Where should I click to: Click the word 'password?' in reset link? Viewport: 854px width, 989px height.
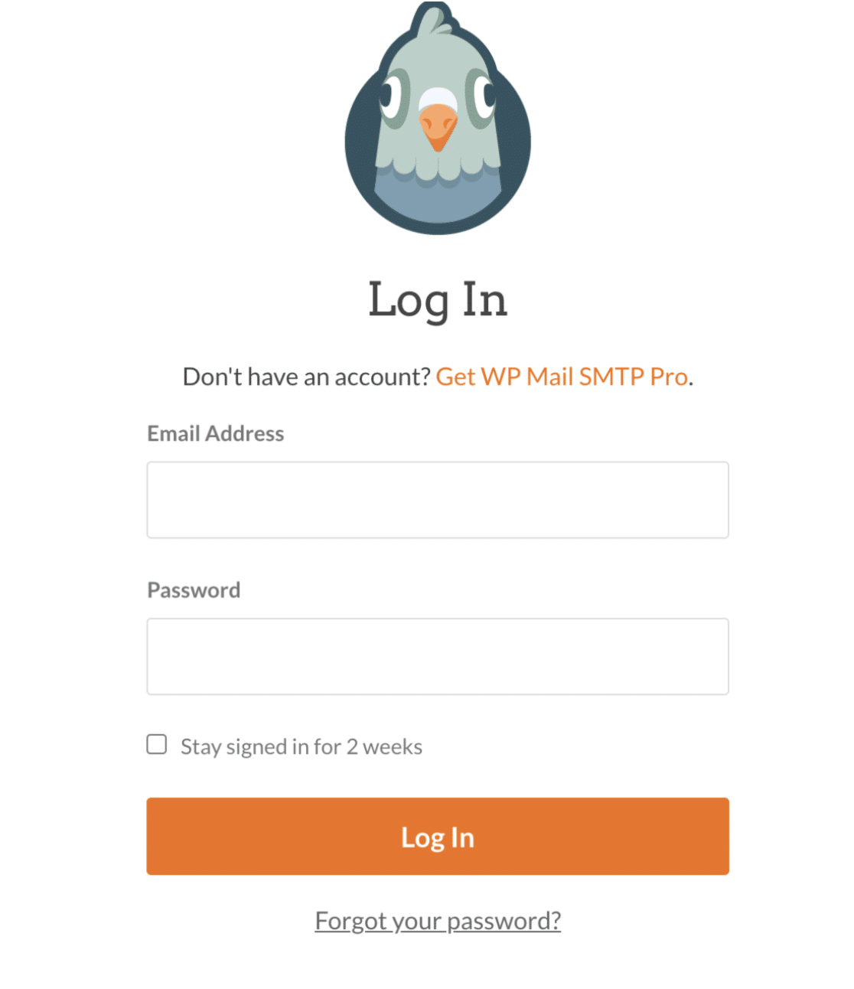click(x=504, y=921)
